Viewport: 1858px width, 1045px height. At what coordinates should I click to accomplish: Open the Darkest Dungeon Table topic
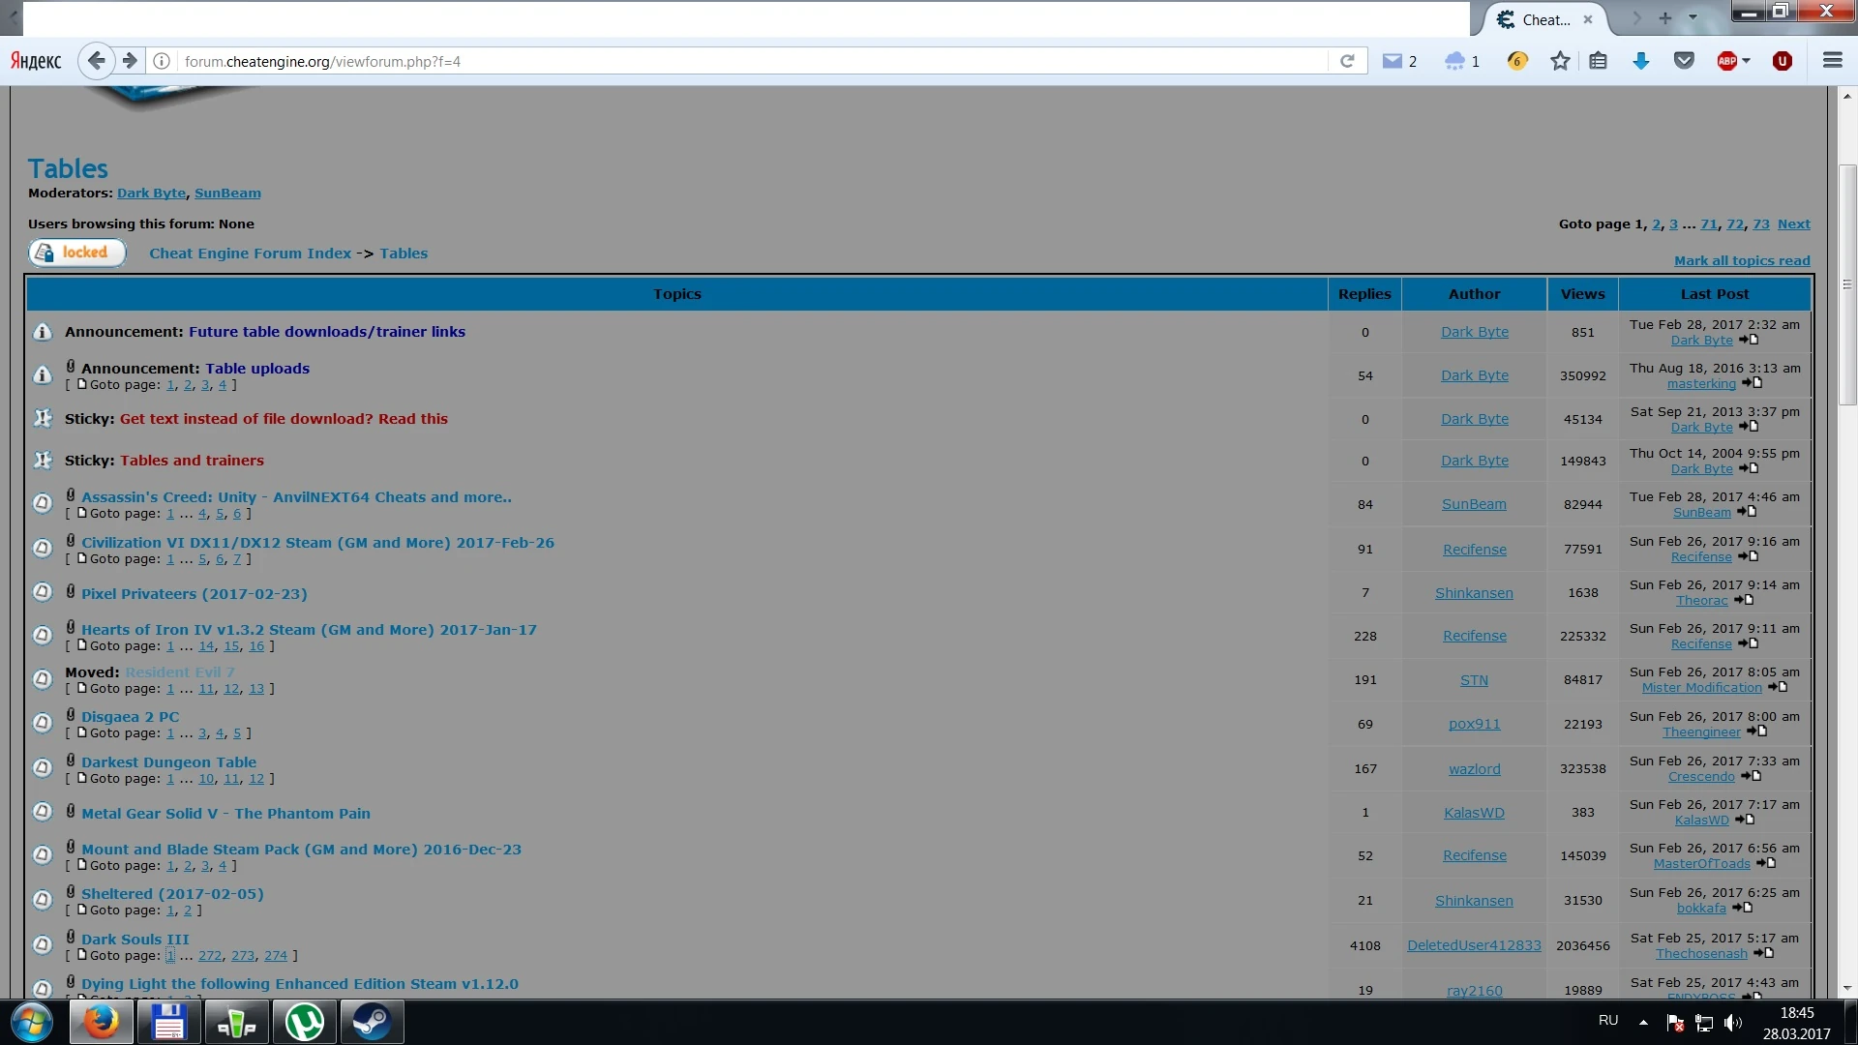coord(168,761)
